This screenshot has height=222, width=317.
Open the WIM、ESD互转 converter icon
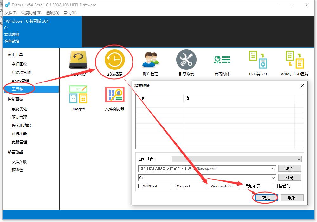point(294,60)
